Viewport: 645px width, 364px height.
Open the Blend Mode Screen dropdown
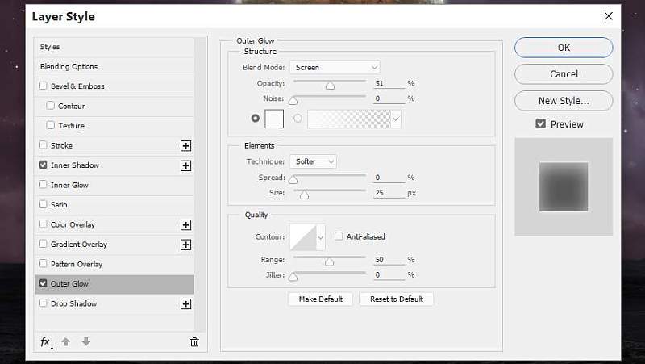335,67
